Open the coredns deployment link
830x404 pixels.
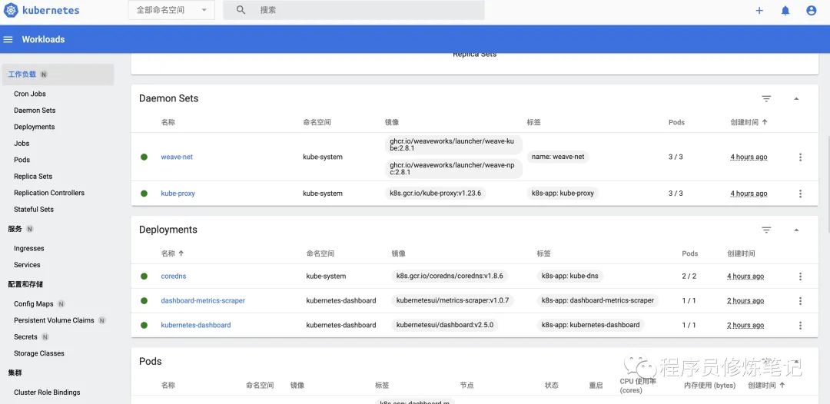(174, 276)
